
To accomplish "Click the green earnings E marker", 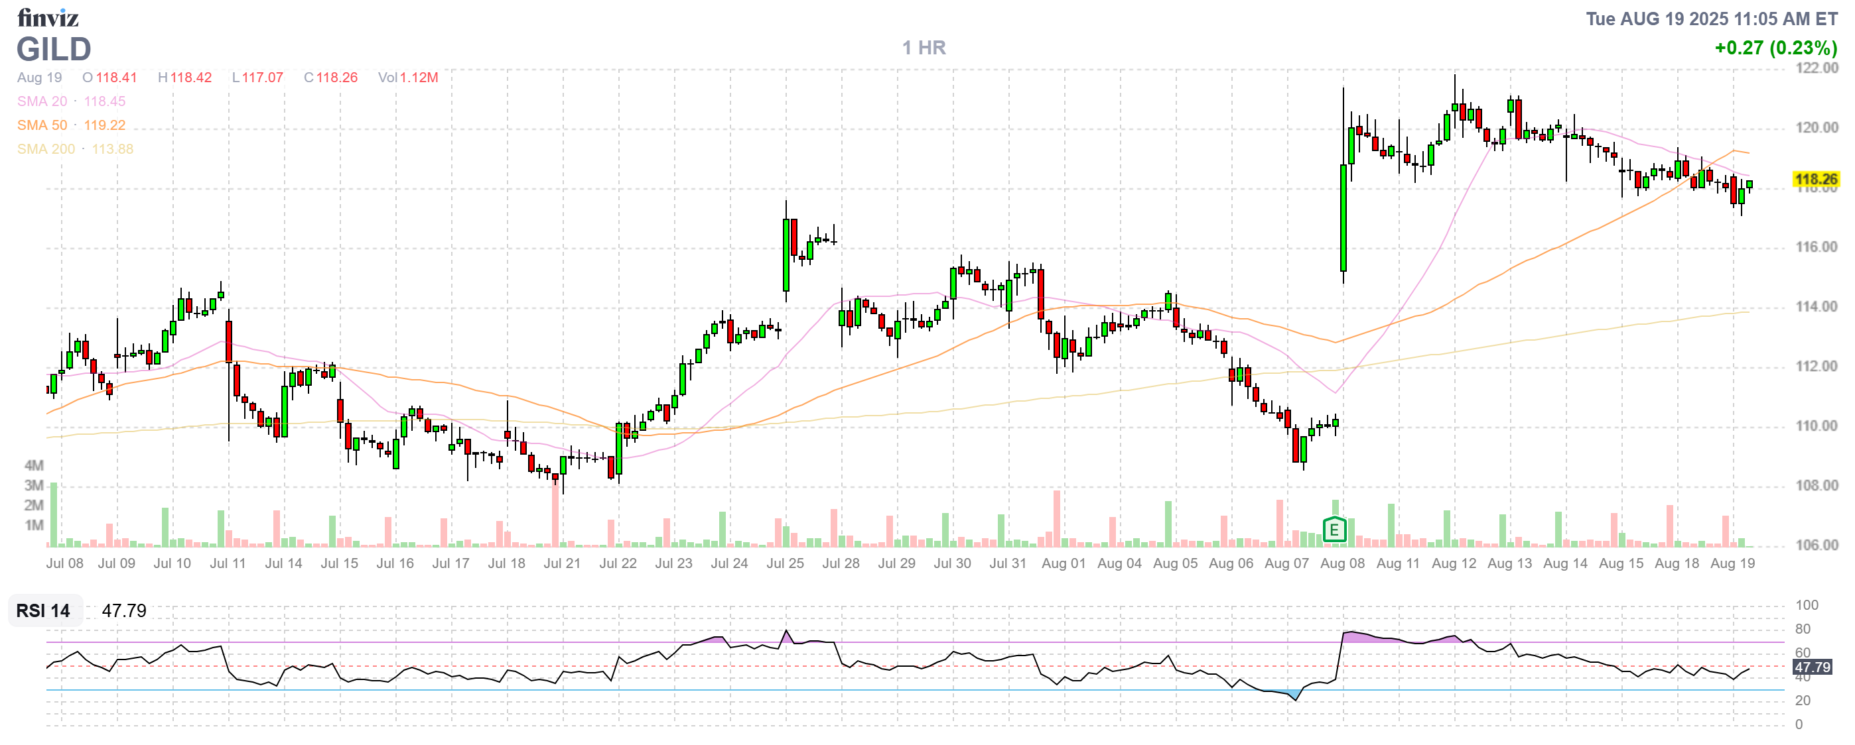I will tap(1334, 530).
